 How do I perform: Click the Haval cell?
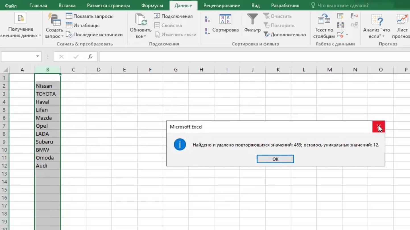[47, 102]
